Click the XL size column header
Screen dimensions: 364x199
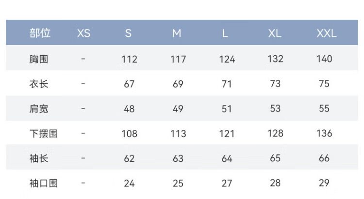pyautogui.click(x=275, y=33)
